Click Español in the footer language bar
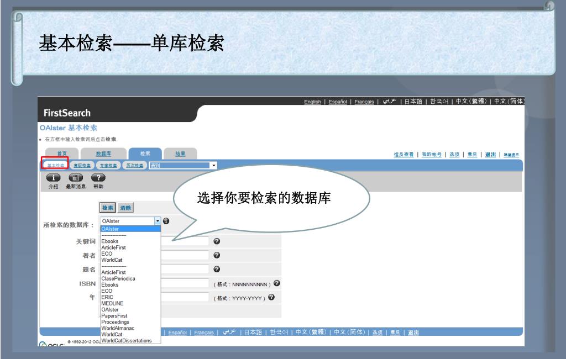 pyautogui.click(x=177, y=332)
